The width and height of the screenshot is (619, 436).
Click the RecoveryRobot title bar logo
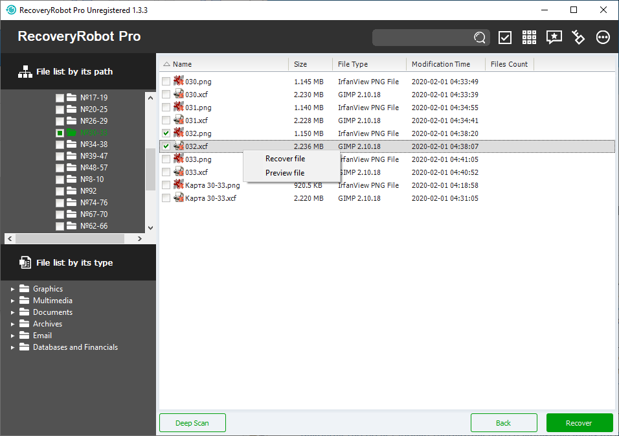point(11,10)
